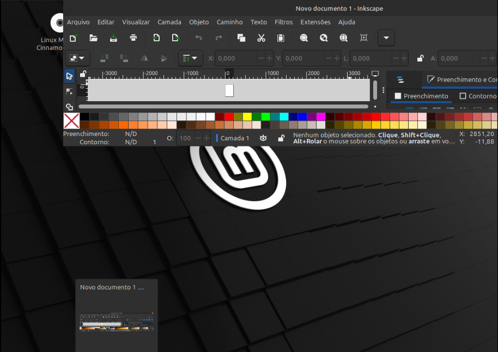The image size is (498, 352).
Task: Toggle Camada 1 layer visibility eye
Action: tap(263, 138)
